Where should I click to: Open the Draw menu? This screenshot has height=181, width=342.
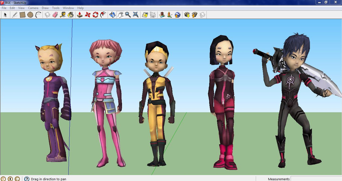pos(45,8)
